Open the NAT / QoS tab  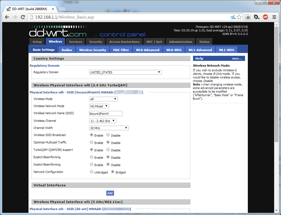pos(154,42)
